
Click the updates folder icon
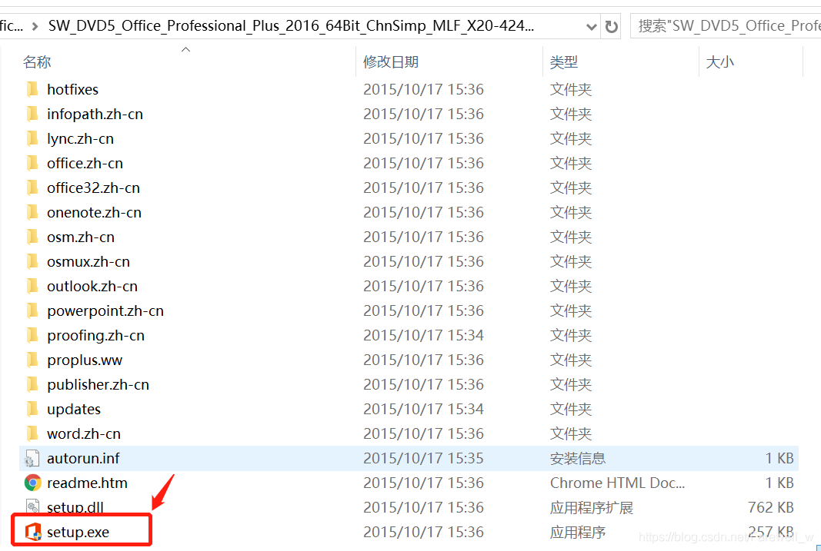coord(32,409)
